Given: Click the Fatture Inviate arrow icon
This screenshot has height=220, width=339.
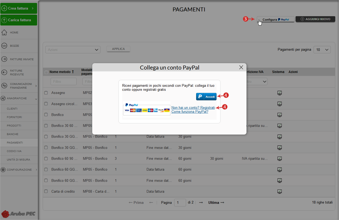Looking at the screenshot, I should coord(4,59).
